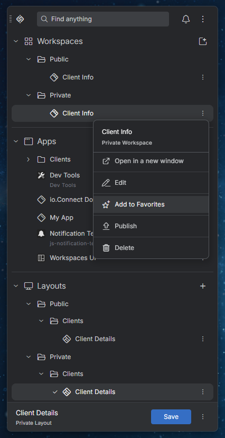Click the Apps section title
Viewport: 225px width, 438px height.
click(x=46, y=141)
